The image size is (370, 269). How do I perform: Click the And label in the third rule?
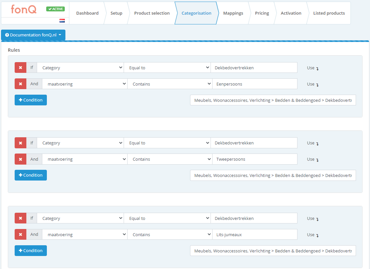point(34,234)
